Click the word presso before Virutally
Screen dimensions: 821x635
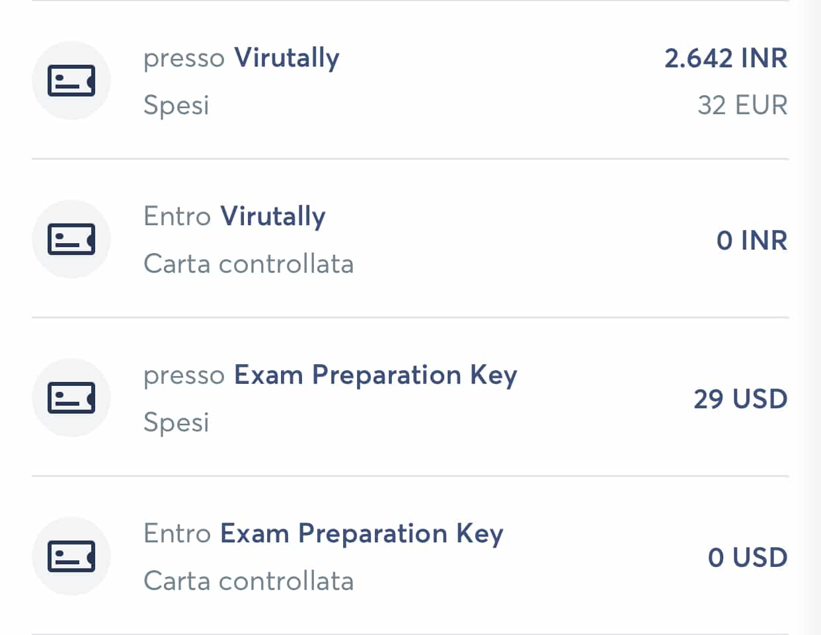(x=184, y=59)
